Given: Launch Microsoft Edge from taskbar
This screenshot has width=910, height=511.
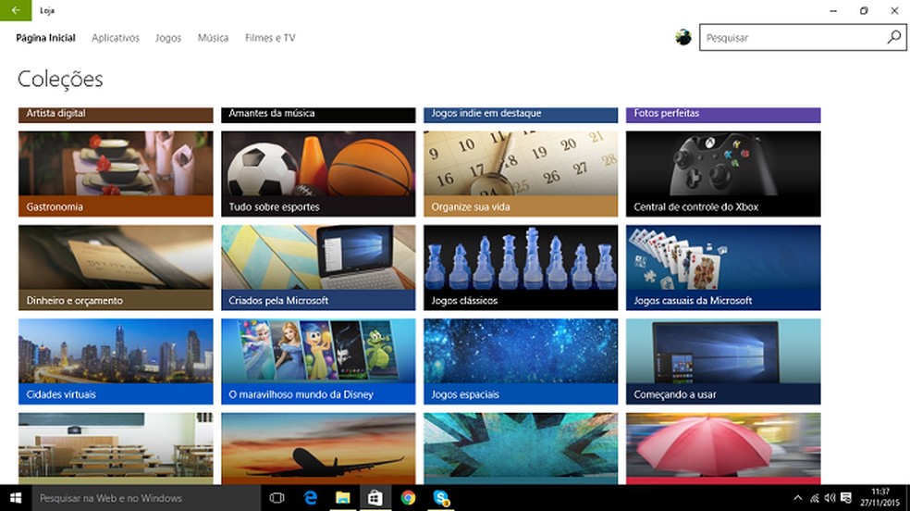Looking at the screenshot, I should pyautogui.click(x=311, y=498).
